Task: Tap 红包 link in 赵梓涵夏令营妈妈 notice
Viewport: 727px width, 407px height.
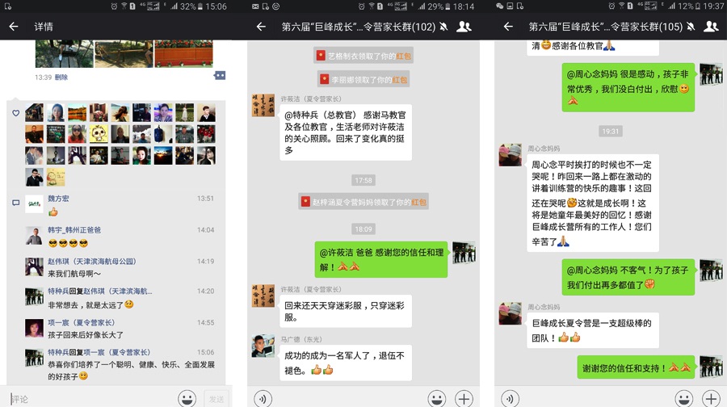Action: click(418, 202)
